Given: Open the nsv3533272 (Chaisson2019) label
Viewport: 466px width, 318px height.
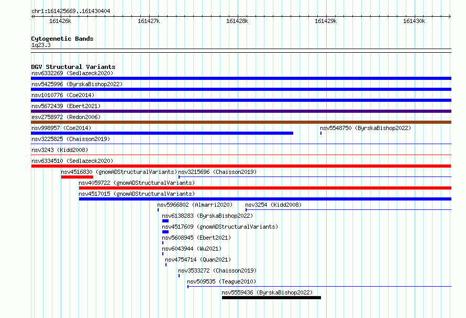Looking at the screenshot, I should [x=217, y=270].
